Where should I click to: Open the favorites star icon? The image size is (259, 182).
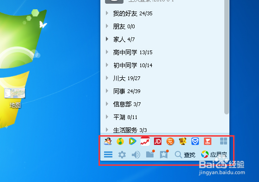pos(164,154)
